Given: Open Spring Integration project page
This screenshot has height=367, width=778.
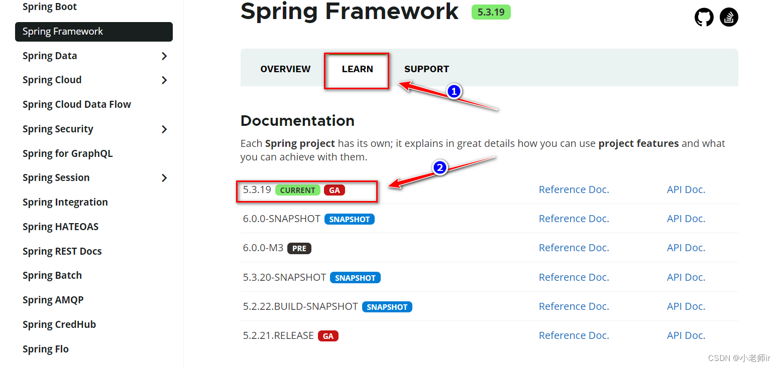Looking at the screenshot, I should (65, 202).
